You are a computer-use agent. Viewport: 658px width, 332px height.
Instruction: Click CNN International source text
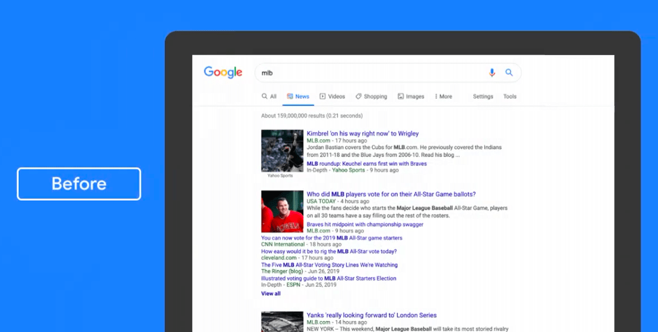tap(283, 245)
